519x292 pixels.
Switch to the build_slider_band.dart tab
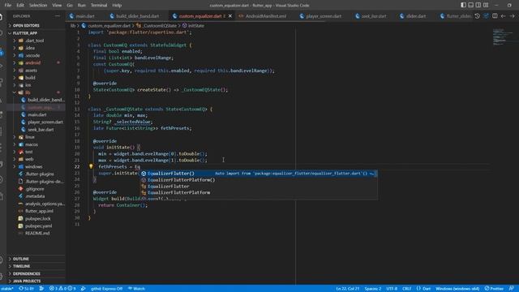pyautogui.click(x=137, y=16)
